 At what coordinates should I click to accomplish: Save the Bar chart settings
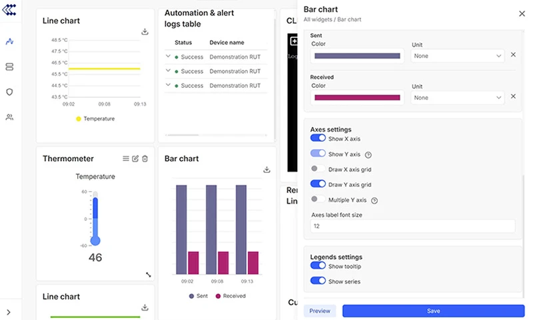click(433, 311)
